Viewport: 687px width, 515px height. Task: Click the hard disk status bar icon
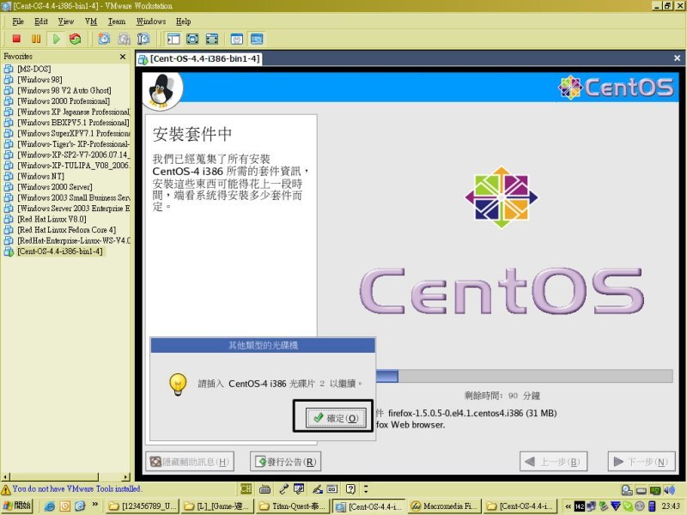[627, 490]
